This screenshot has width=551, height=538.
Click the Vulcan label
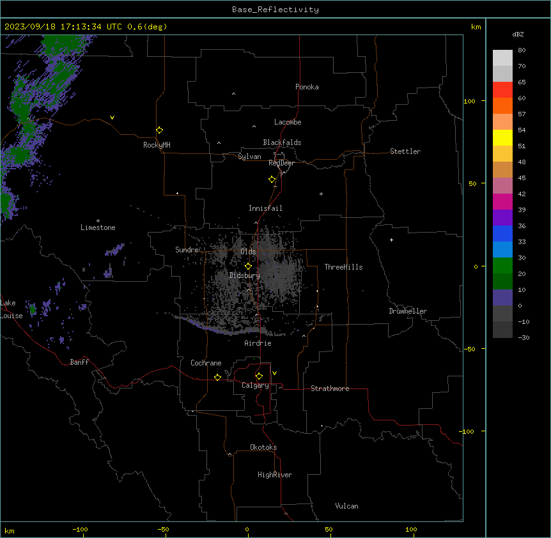pyautogui.click(x=346, y=506)
